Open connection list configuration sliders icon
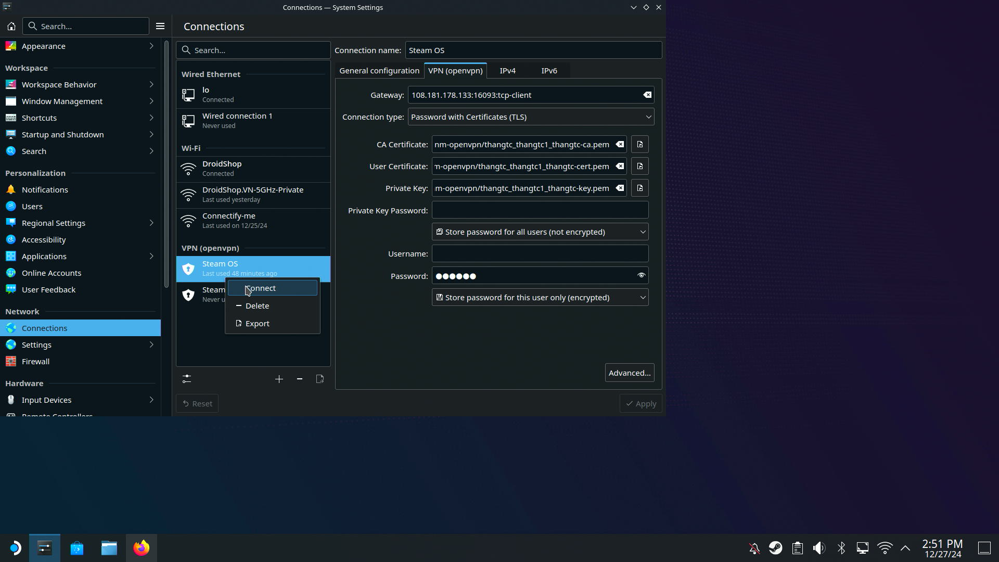This screenshot has height=562, width=999. point(187,379)
